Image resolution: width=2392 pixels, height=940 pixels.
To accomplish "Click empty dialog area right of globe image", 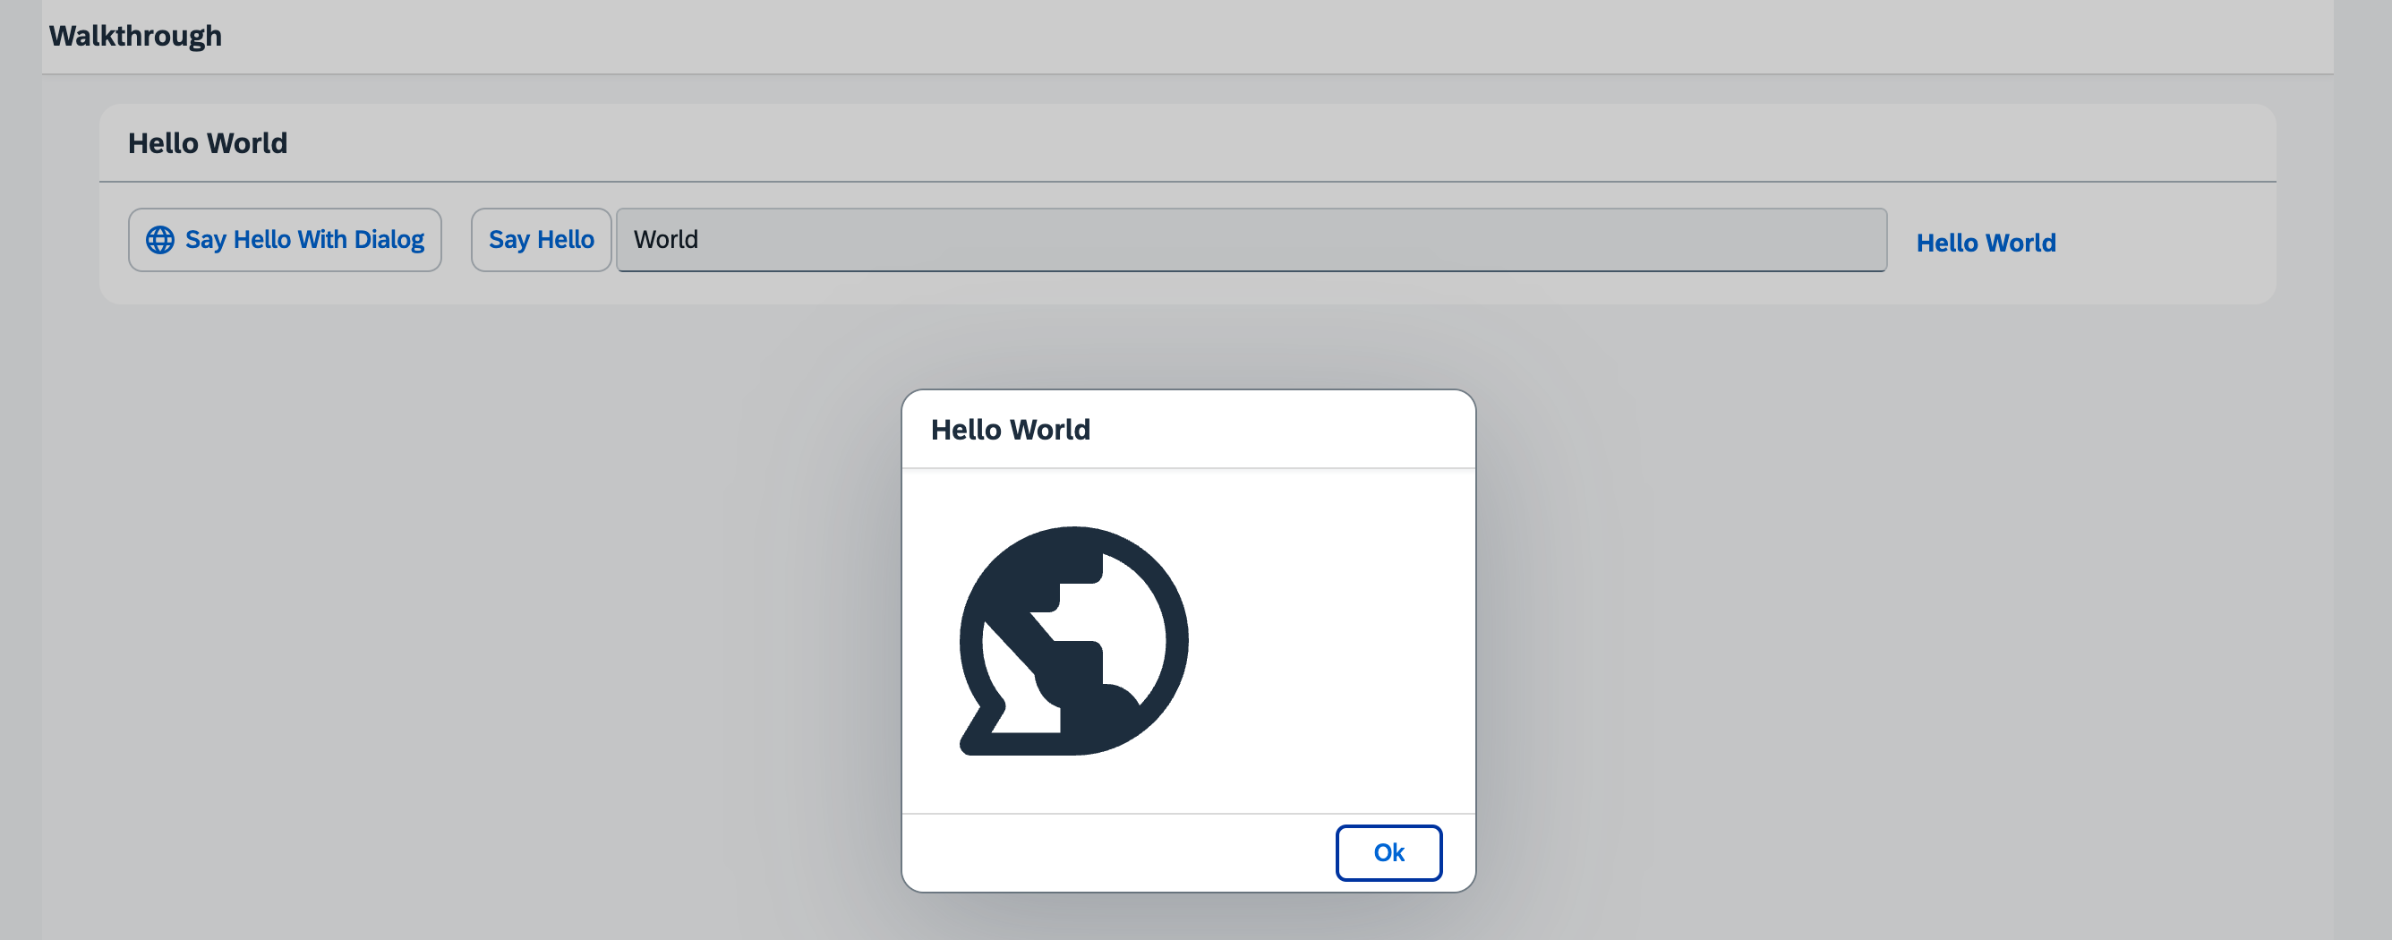I will 1337,641.
